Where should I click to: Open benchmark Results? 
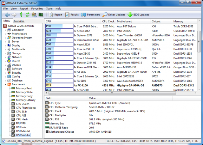[x=72, y=15]
